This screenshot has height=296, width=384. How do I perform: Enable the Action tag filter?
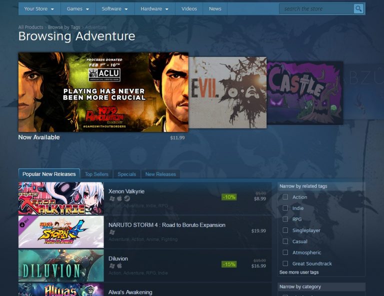coord(285,197)
